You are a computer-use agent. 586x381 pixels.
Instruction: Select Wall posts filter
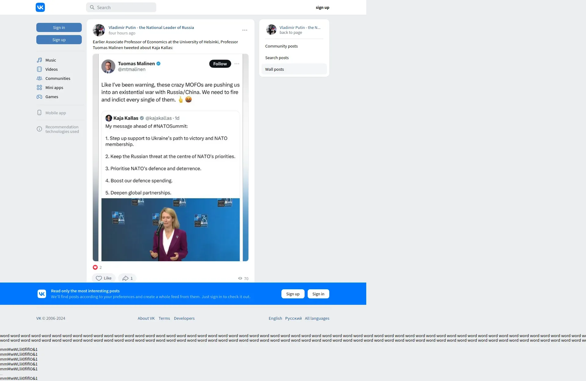point(274,69)
